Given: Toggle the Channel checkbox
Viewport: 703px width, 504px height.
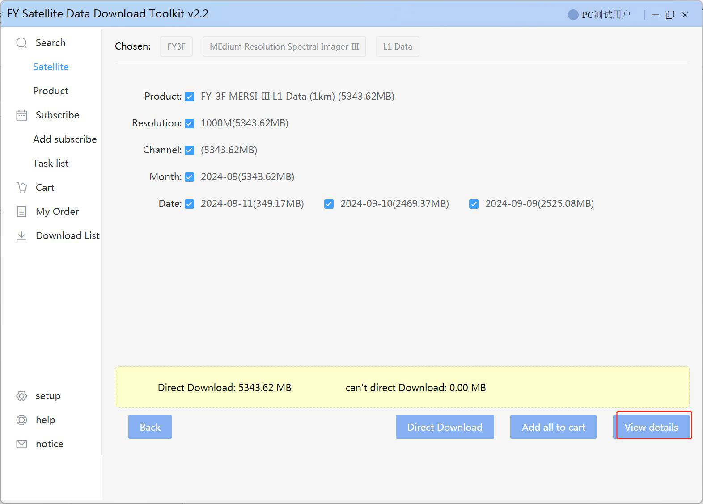Looking at the screenshot, I should [190, 150].
